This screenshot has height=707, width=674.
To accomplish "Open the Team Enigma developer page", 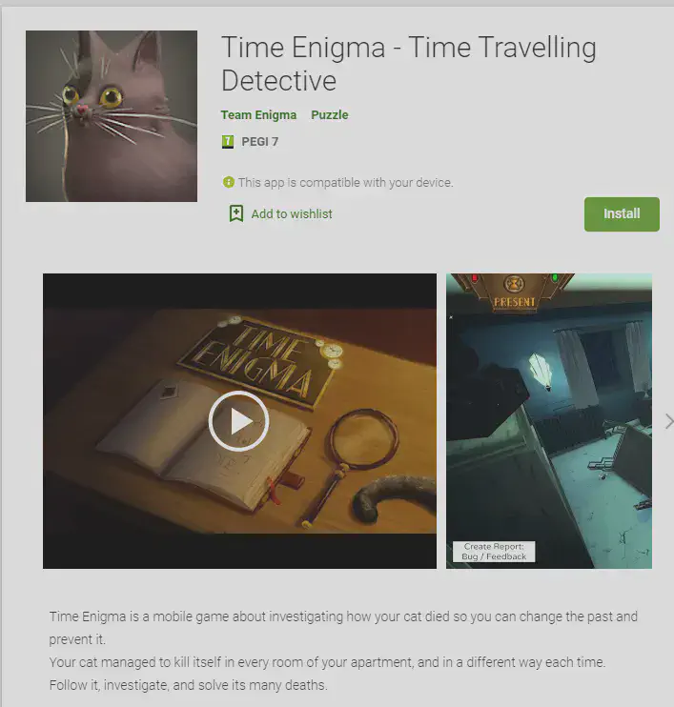I will coord(258,115).
